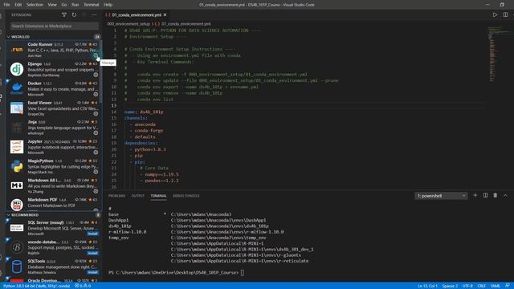Open Manage gear for Excel Viewer extension

coord(96,114)
